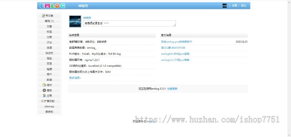Go to 标签 tags management
The width and height of the screenshot is (291, 137).
tap(49, 32)
